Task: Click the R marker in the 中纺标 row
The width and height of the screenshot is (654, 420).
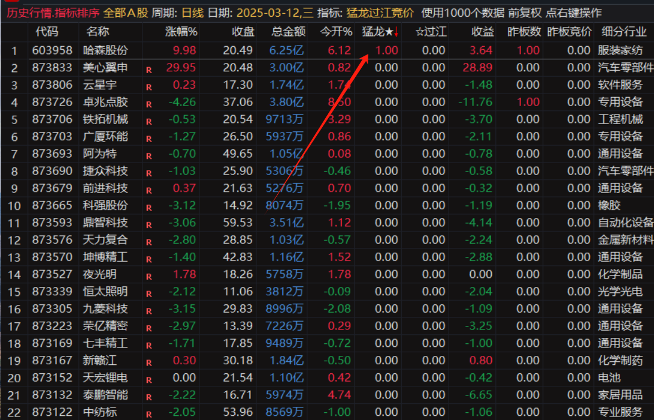Action: point(149,413)
